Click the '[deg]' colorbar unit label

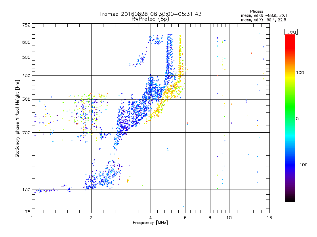point(291,32)
